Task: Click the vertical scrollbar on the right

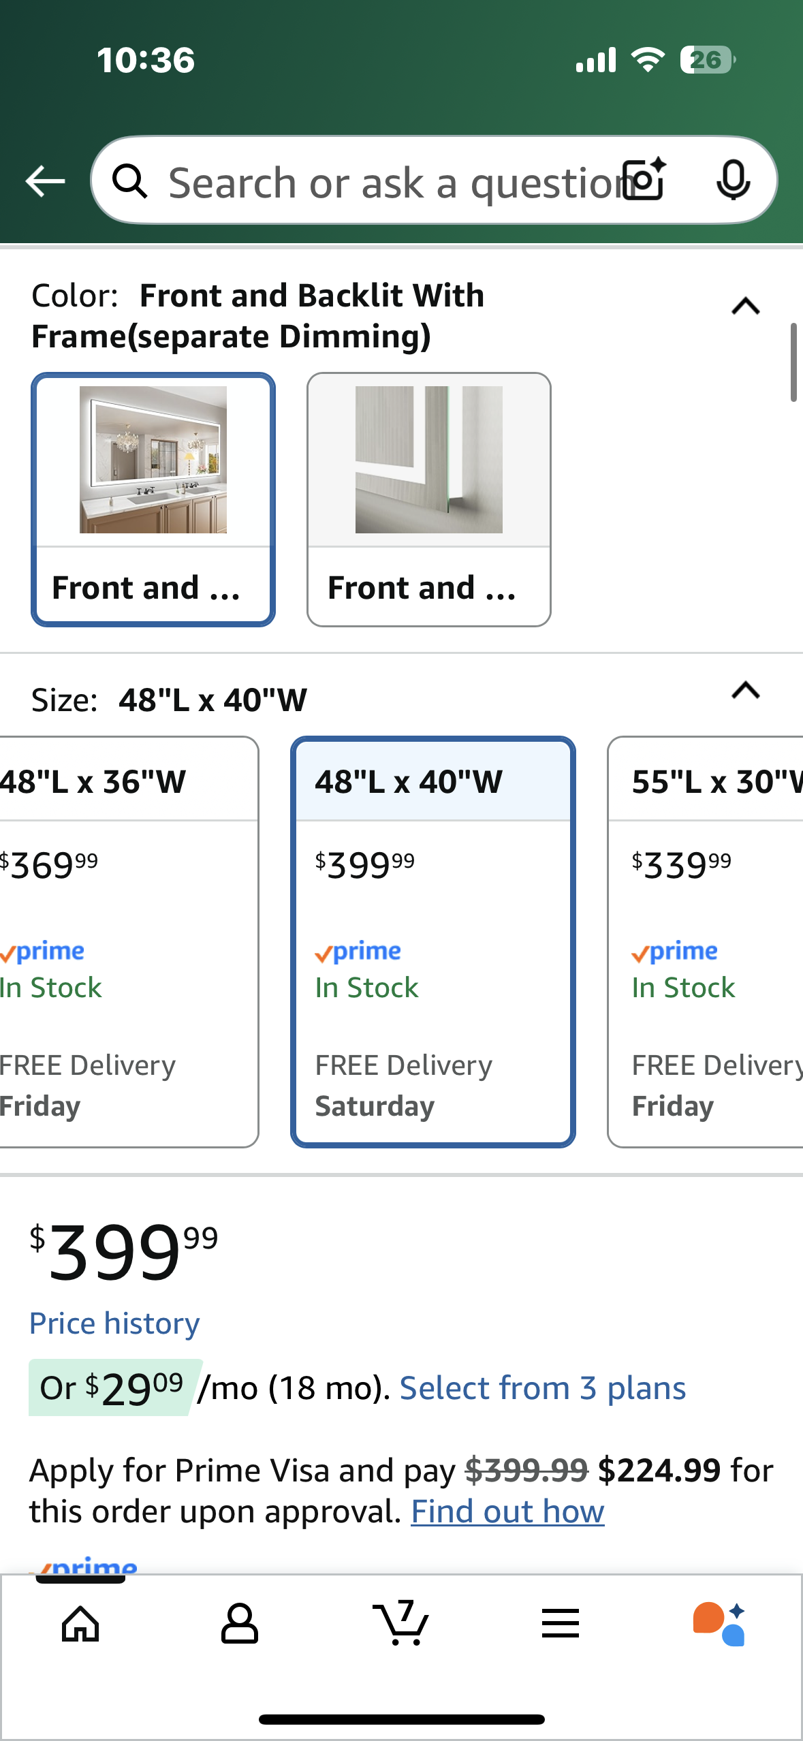Action: [793, 362]
